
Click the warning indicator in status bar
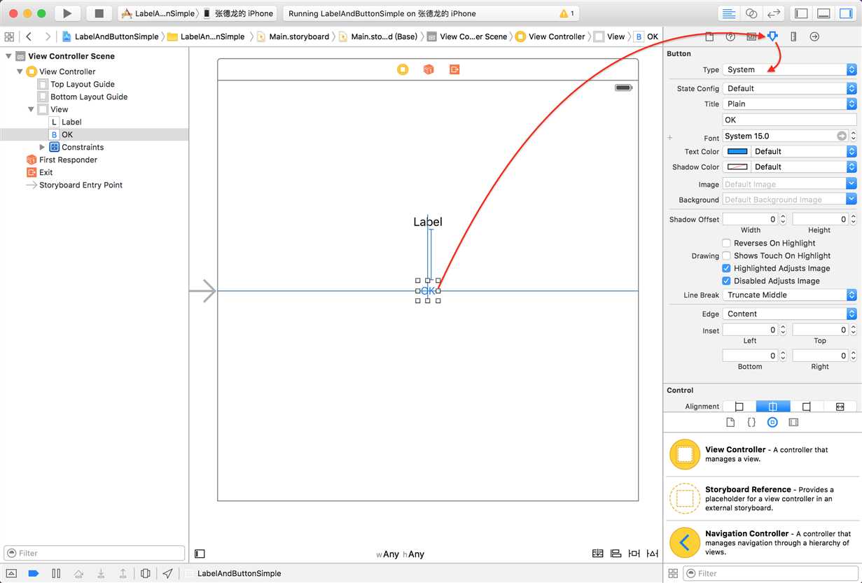coord(566,13)
